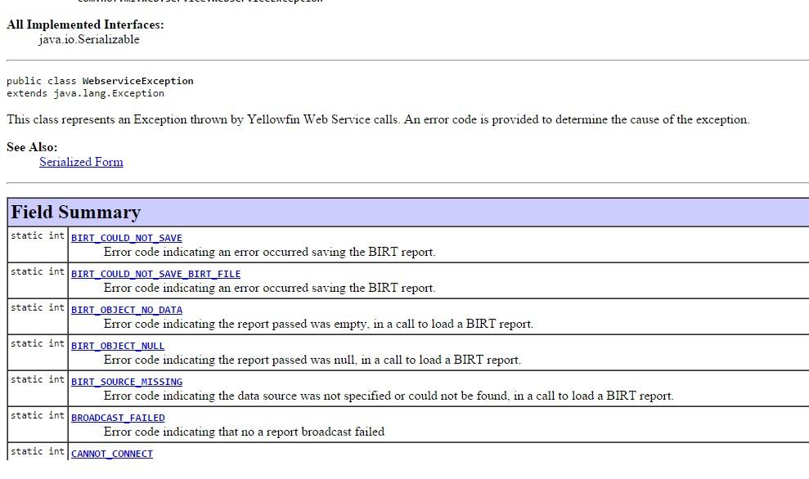Open the Serialized Form link
Viewport: 809px width, 479px height.
point(81,162)
